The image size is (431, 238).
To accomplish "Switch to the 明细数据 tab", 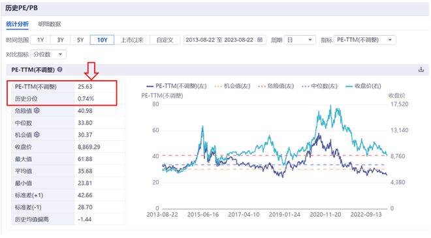I will [x=50, y=24].
